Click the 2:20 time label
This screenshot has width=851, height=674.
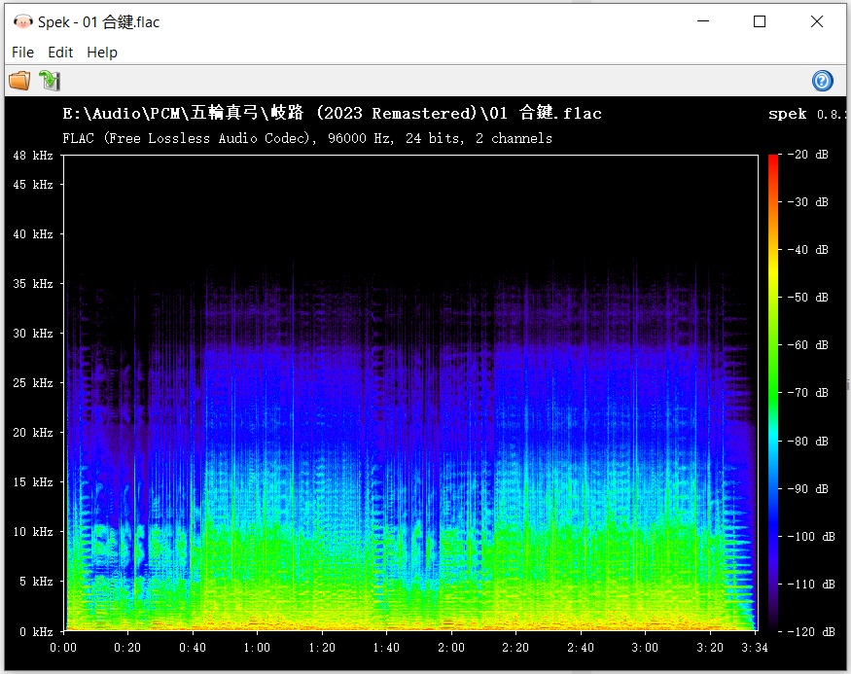515,648
